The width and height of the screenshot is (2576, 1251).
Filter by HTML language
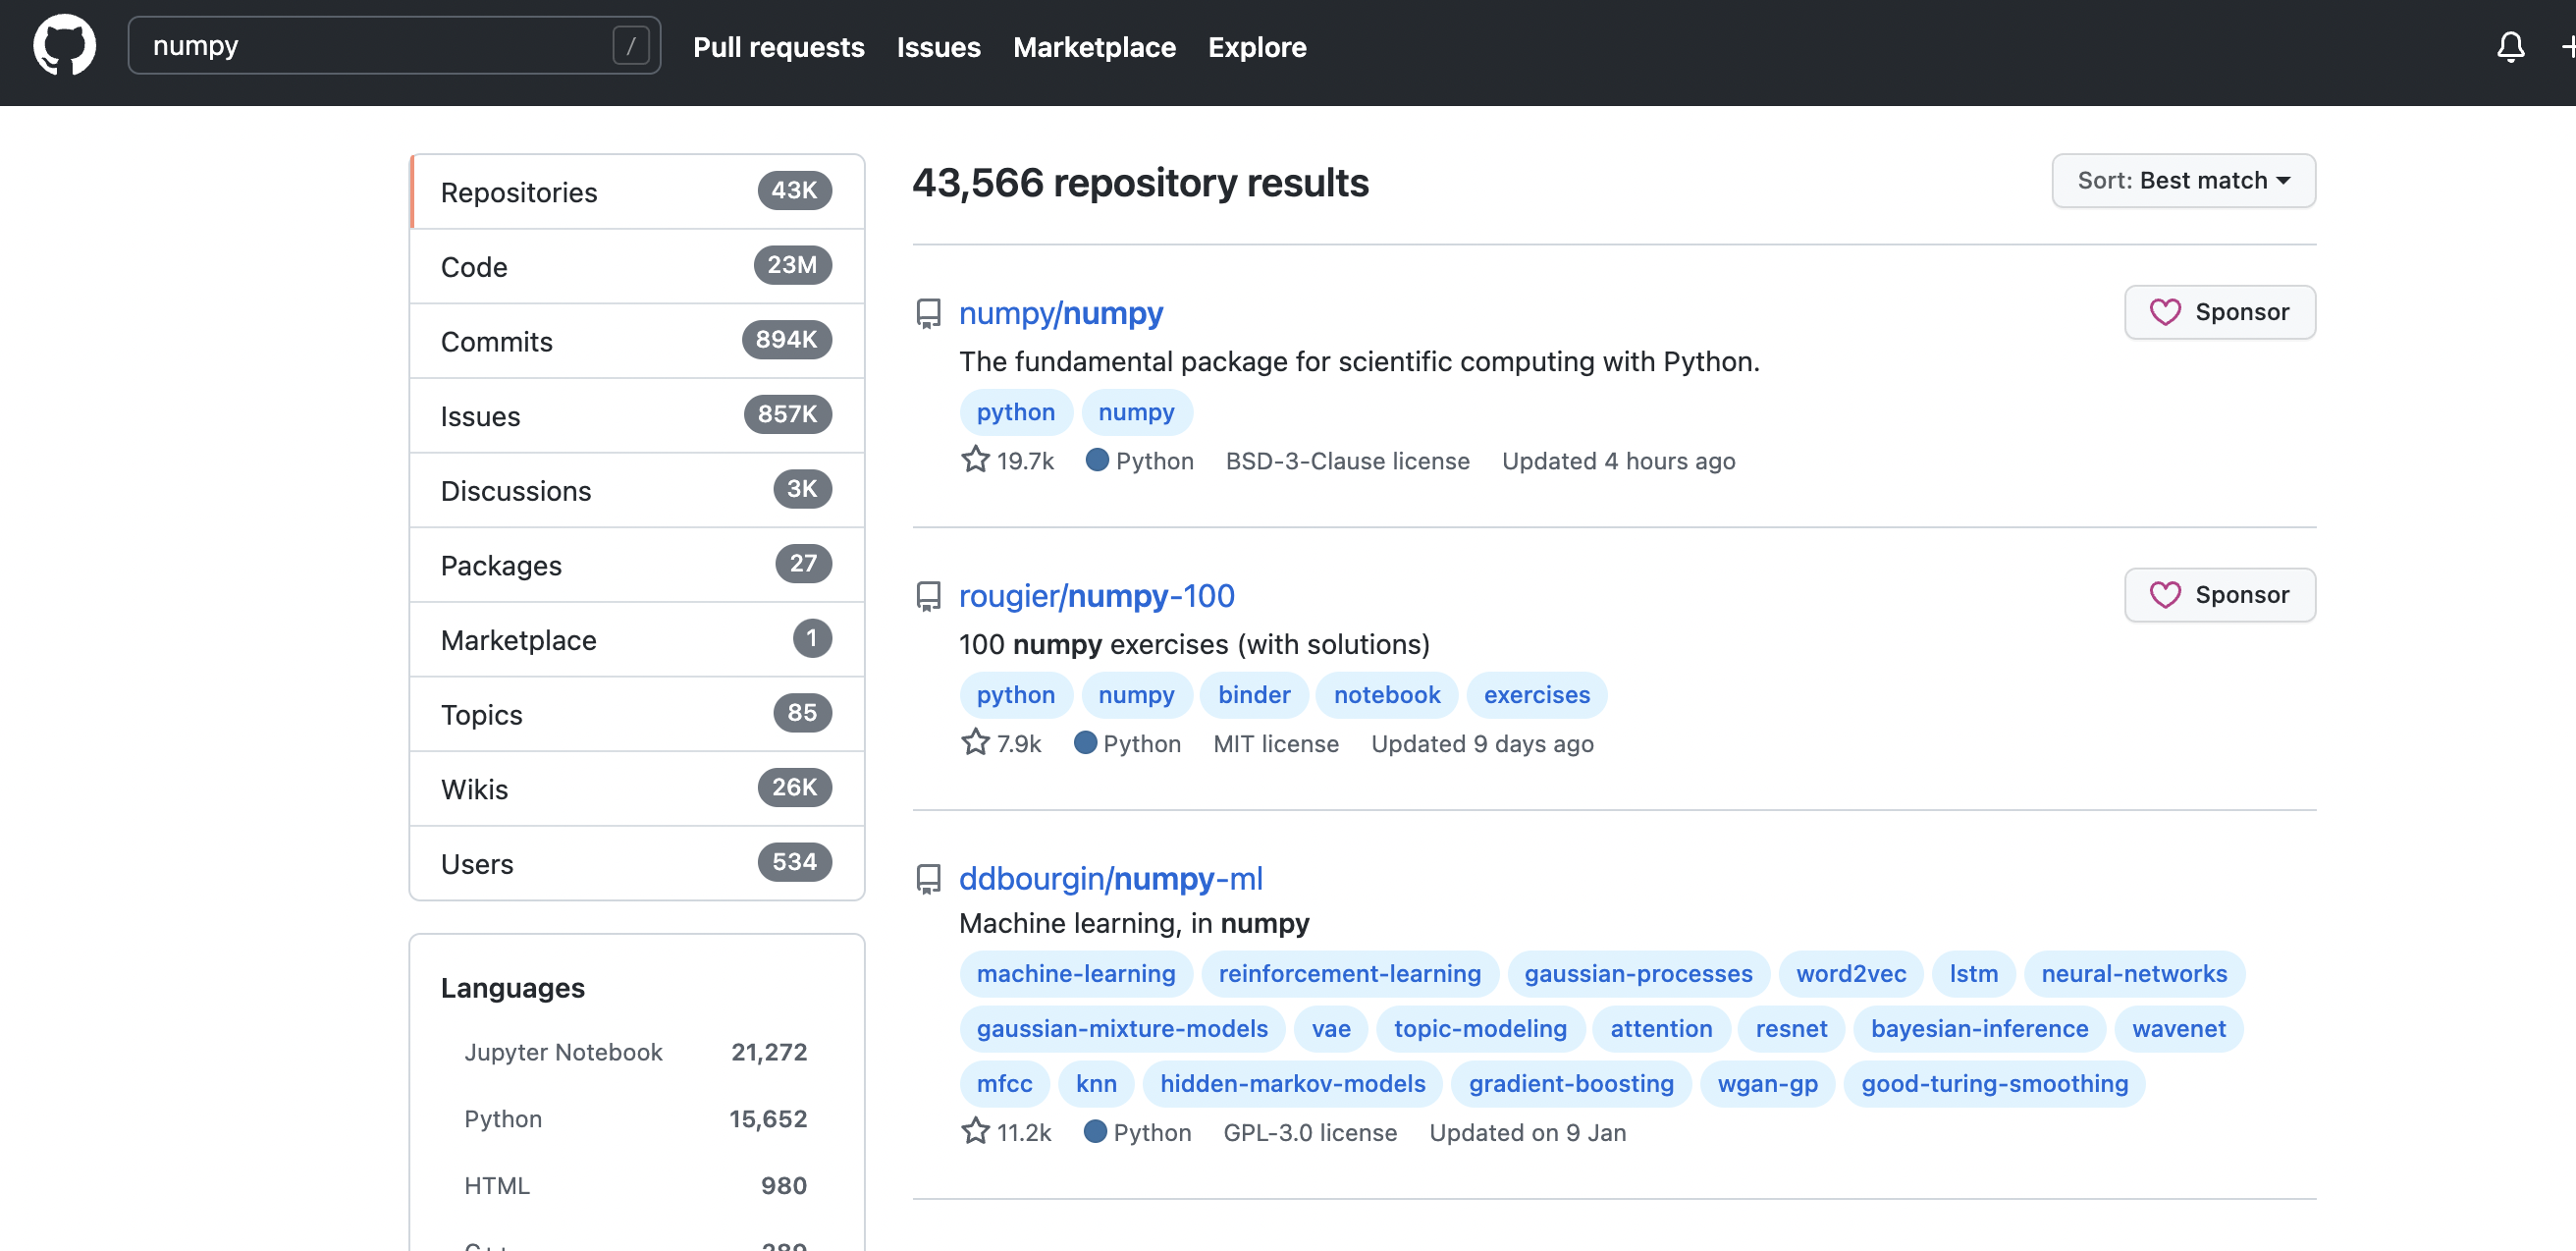coord(636,1186)
